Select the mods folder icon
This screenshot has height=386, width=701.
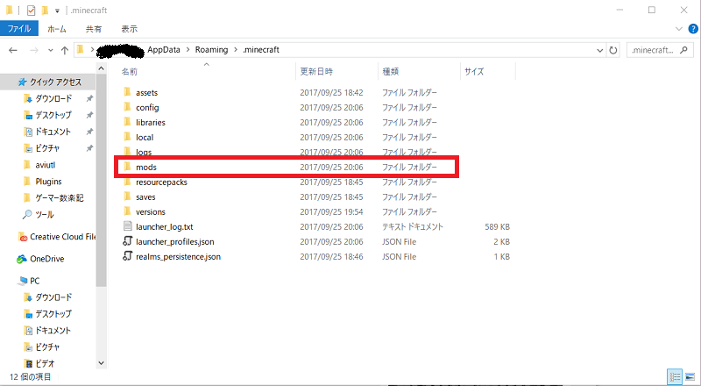(x=127, y=167)
